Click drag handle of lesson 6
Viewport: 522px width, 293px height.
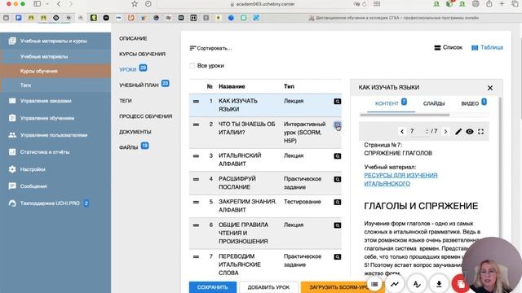(196, 225)
